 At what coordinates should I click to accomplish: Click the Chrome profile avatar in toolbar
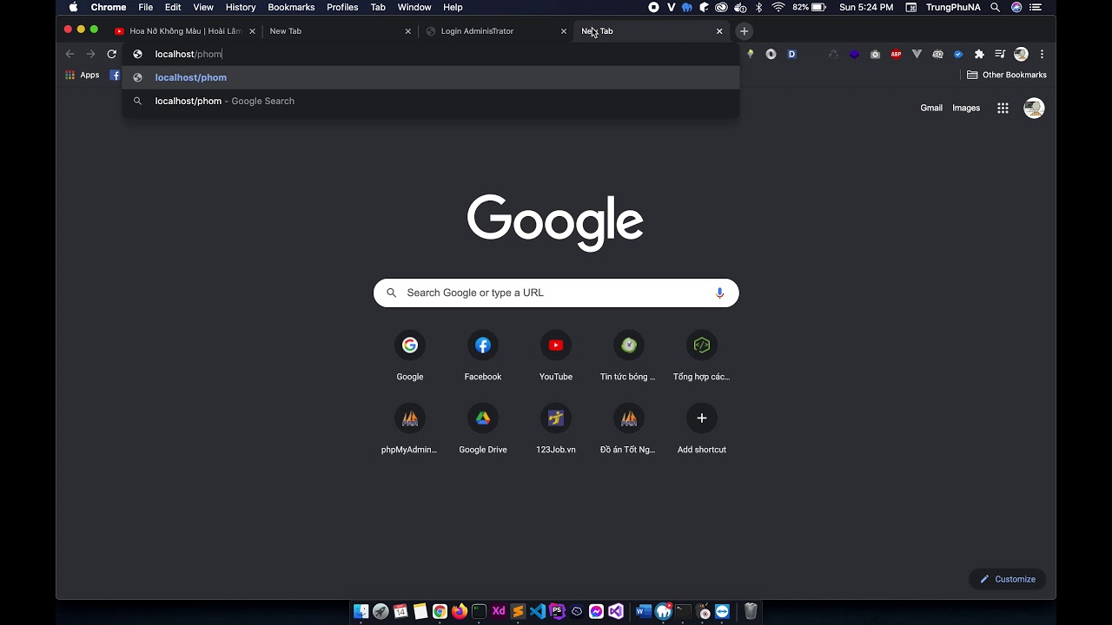1021,54
